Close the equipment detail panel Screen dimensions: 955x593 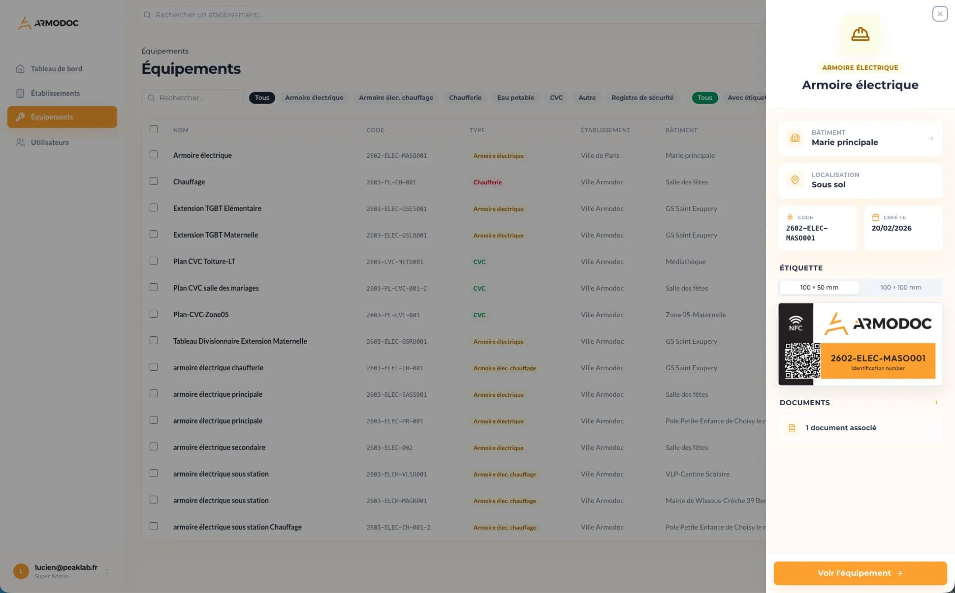pos(940,14)
